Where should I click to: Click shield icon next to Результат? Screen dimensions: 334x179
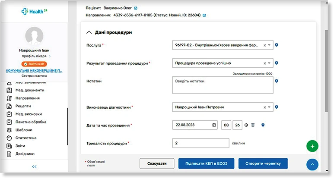pyautogui.click(x=277, y=63)
